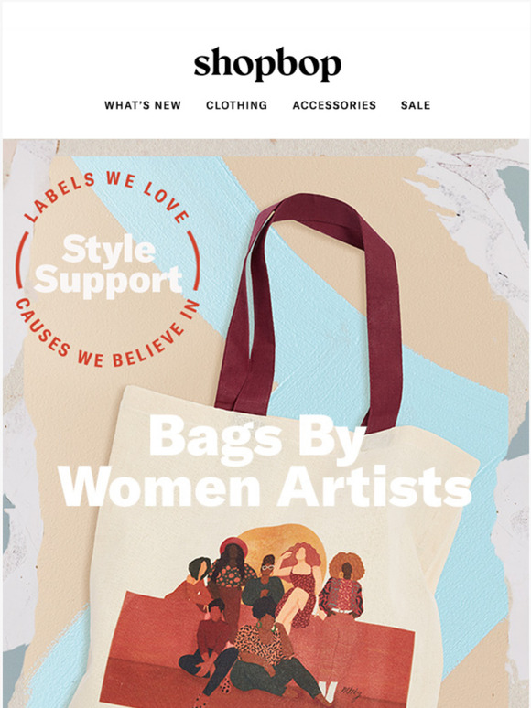Click the curved Causes We Believe In text
531x708 pixels.
(106, 337)
